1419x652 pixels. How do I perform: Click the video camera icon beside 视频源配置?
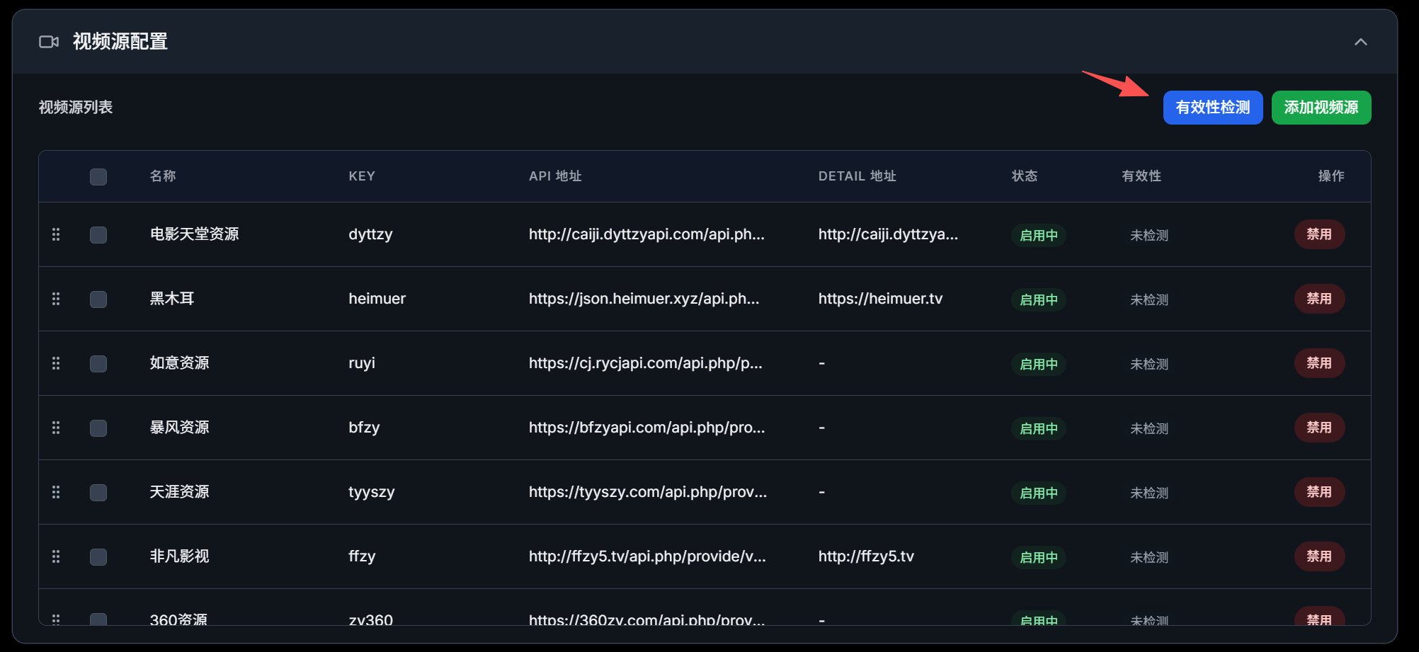click(48, 42)
